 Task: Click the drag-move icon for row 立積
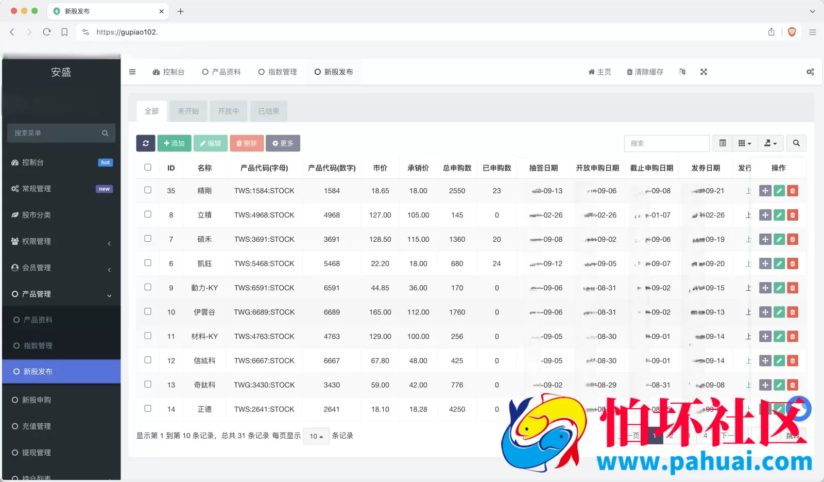point(765,215)
